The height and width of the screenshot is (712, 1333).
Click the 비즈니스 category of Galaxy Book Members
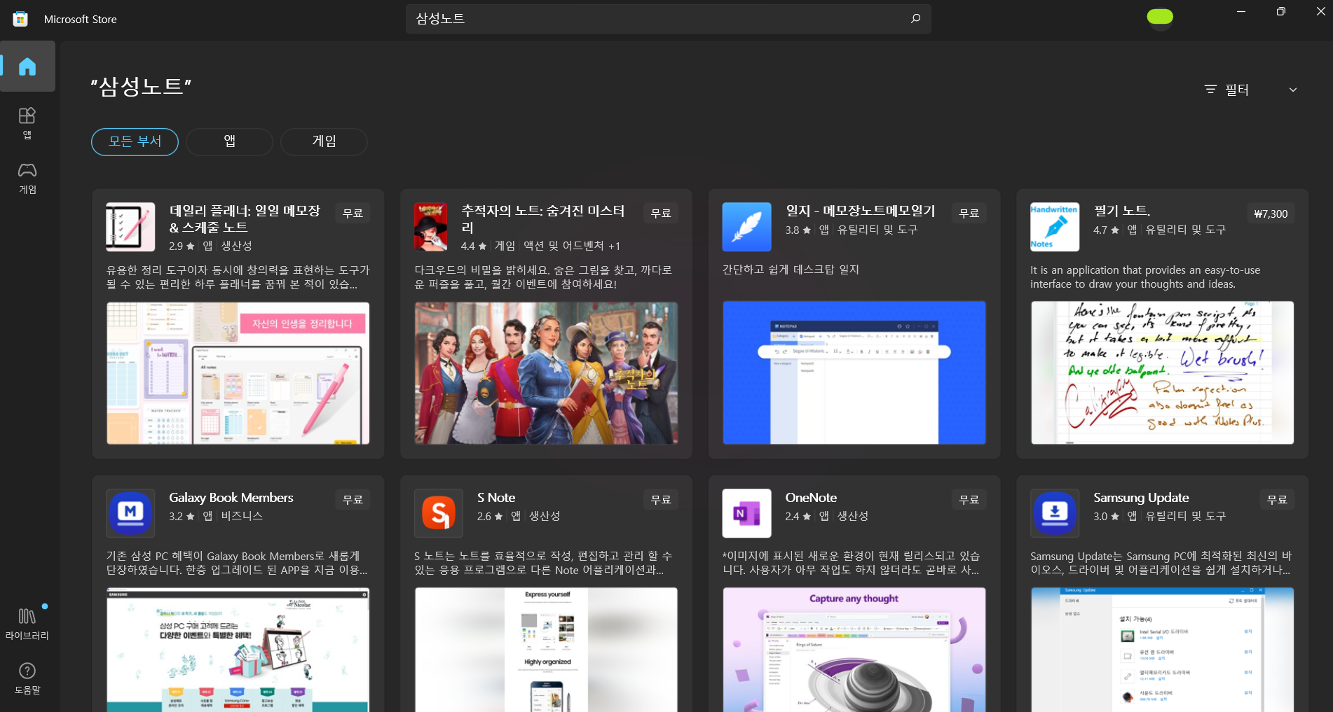click(x=242, y=516)
